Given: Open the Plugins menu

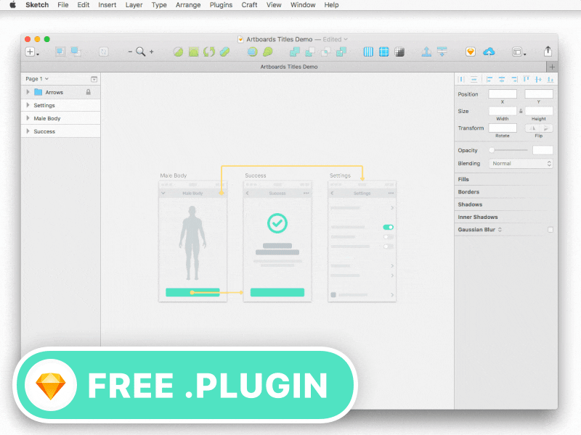Looking at the screenshot, I should coord(221,5).
